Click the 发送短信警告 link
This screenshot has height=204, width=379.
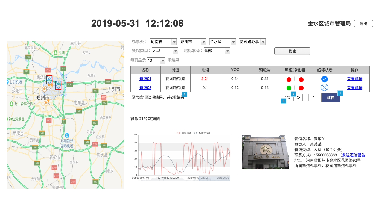coord(353,155)
